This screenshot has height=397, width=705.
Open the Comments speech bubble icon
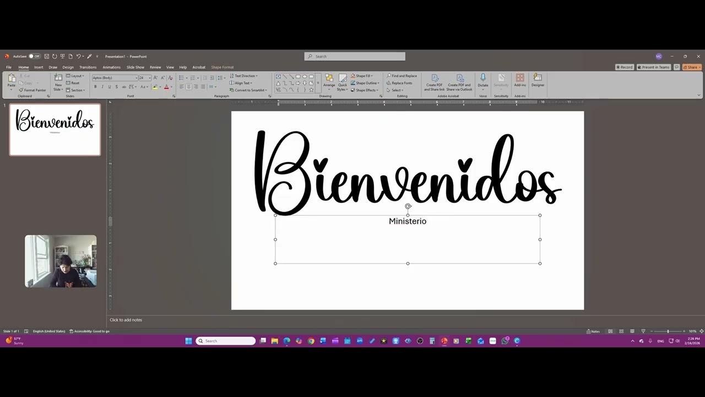pyautogui.click(x=677, y=67)
